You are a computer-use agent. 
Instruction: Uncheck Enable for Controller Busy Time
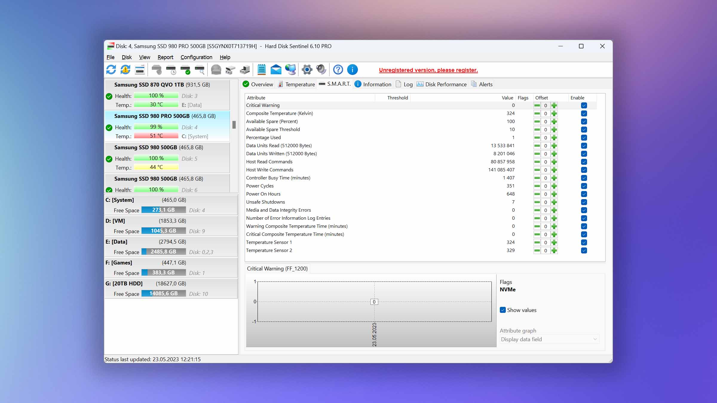(584, 178)
